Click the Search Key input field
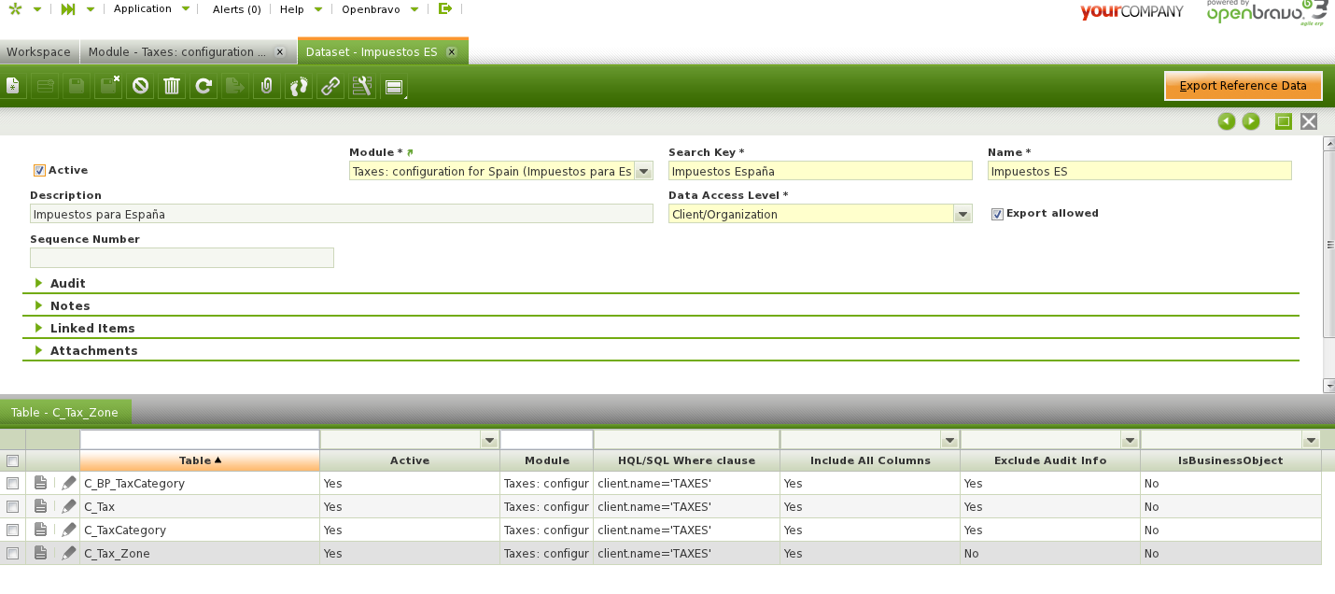 [x=821, y=171]
